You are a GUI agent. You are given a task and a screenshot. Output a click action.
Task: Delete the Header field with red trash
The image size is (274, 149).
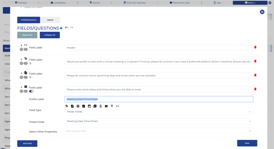(255, 47)
